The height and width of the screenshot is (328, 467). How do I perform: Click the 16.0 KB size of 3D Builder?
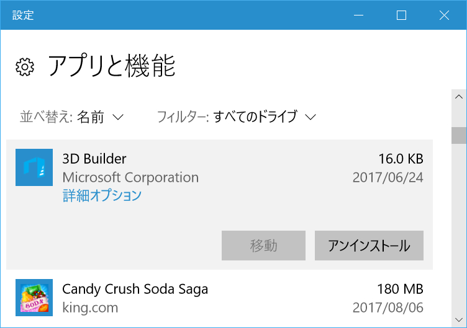pyautogui.click(x=401, y=159)
